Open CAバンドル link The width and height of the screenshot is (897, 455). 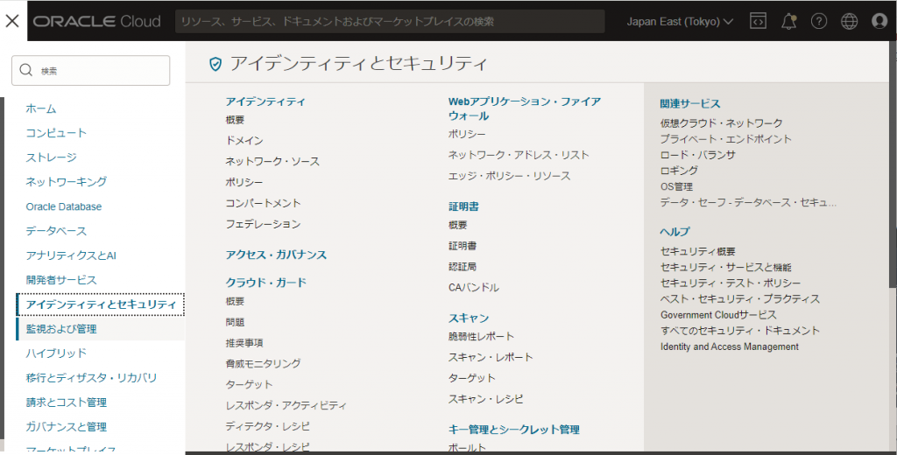(x=474, y=288)
